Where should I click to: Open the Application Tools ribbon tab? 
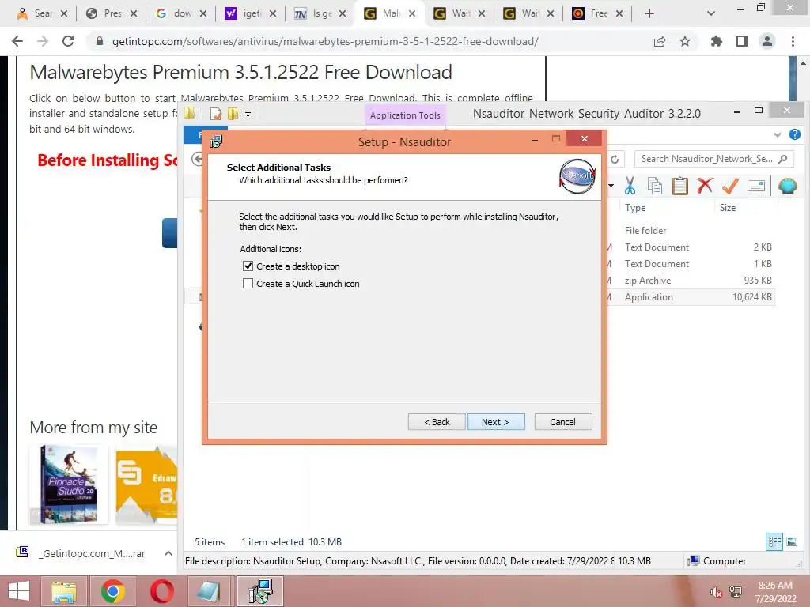click(406, 115)
